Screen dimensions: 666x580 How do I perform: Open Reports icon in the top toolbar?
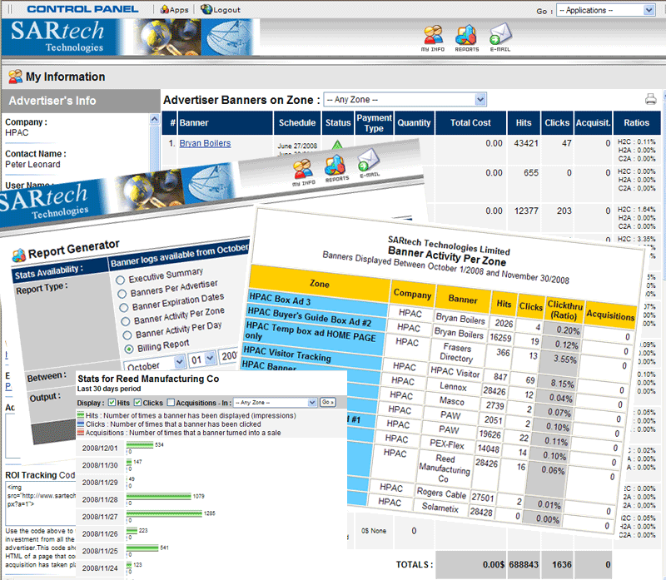click(466, 37)
